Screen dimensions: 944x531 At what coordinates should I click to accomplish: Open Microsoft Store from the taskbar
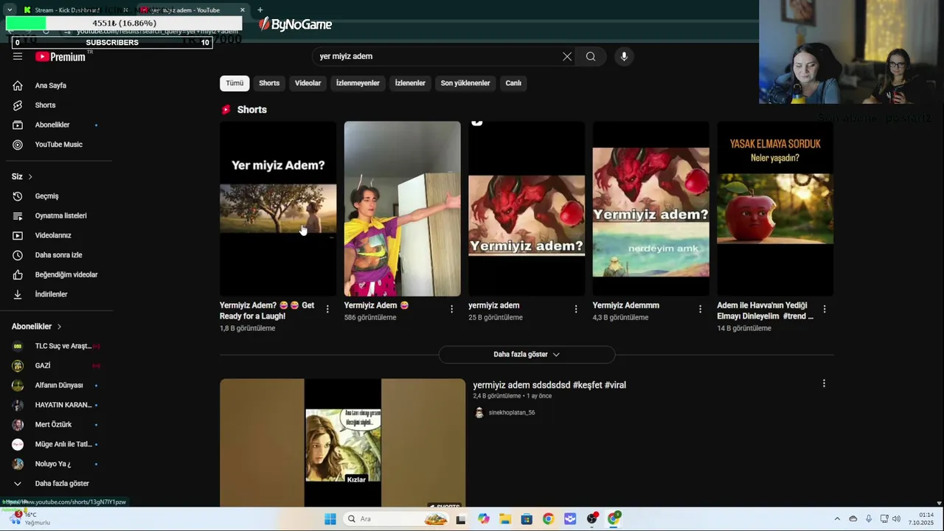[x=527, y=519]
